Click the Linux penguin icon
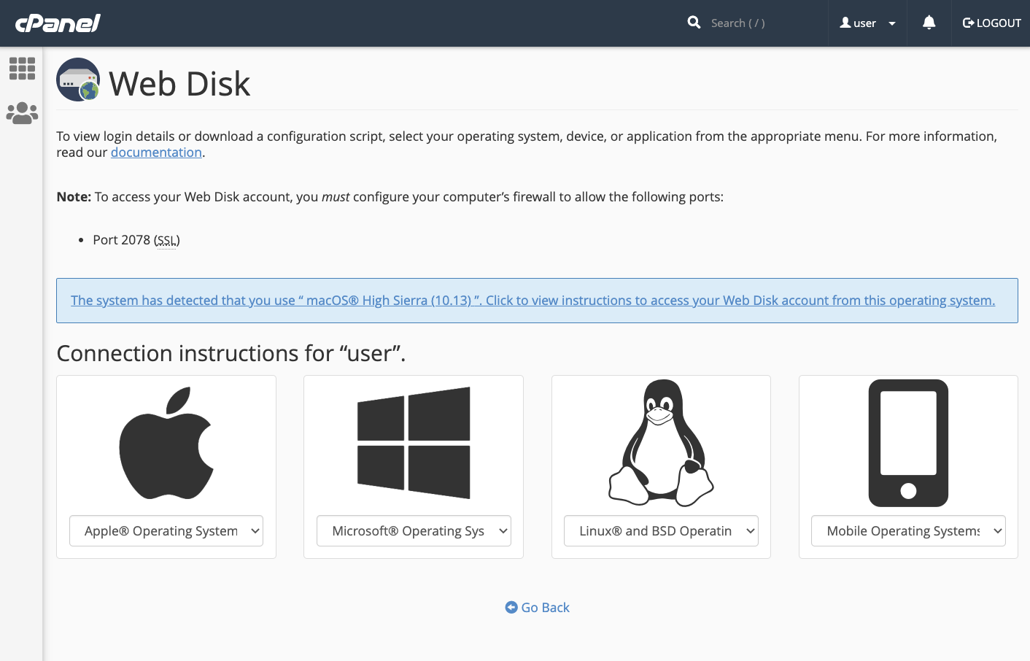 click(661, 443)
